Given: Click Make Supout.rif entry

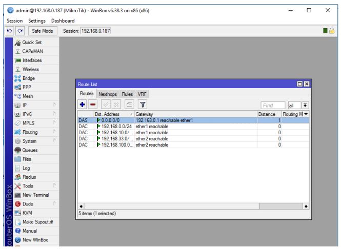Looking at the screenshot, I should click(36, 222).
